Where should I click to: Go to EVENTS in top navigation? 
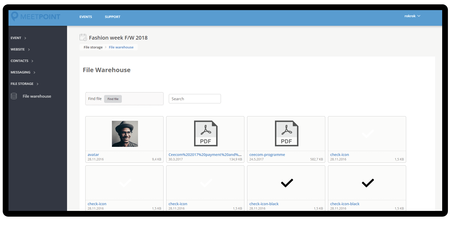(x=86, y=17)
